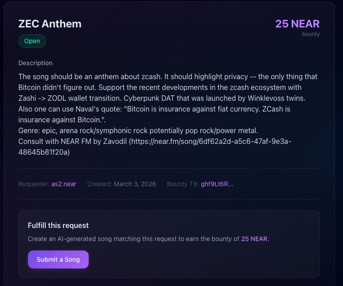Click the Fulfill this request heading

58,225
